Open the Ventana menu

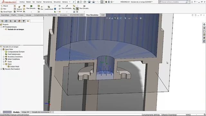[65, 2]
